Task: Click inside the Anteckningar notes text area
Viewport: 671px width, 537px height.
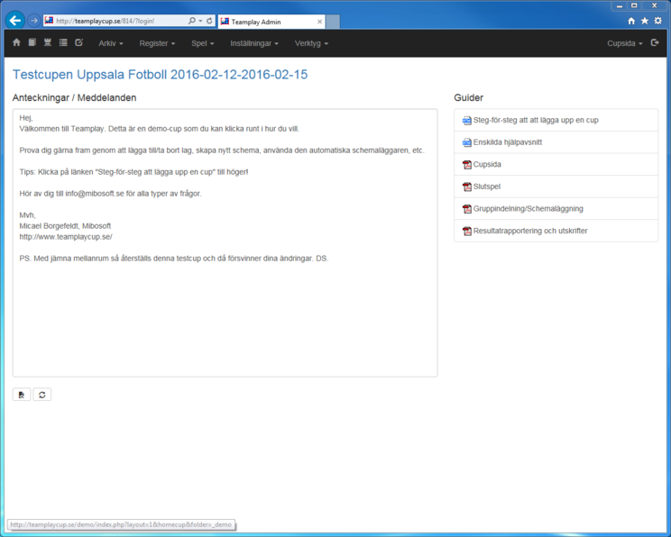Action: [225, 315]
